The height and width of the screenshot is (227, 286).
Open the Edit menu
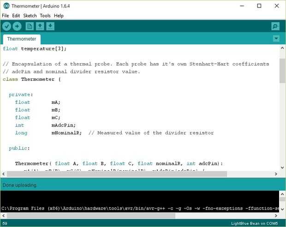(16, 16)
